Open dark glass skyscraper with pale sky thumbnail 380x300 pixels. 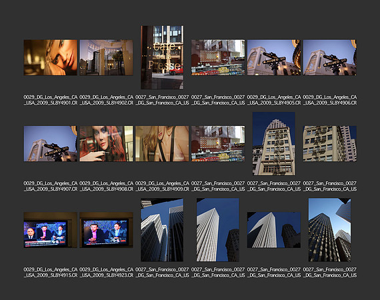(x=329, y=230)
